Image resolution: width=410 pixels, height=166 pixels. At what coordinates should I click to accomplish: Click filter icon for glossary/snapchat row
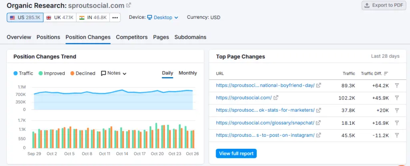coord(396,123)
